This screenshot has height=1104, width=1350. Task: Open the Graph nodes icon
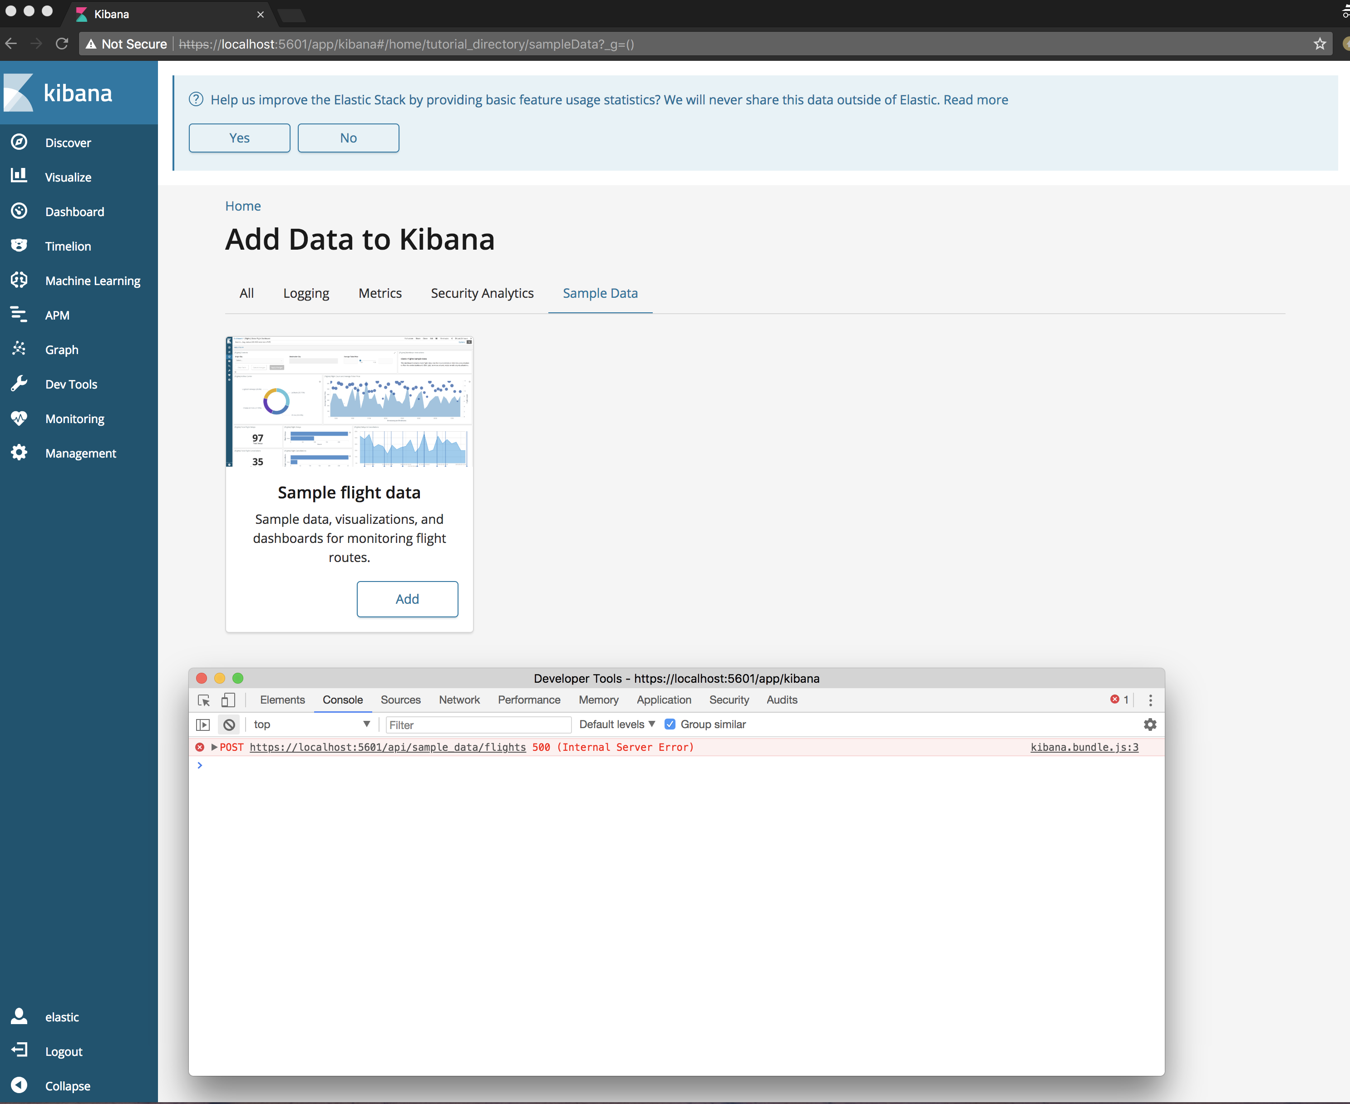tap(19, 349)
